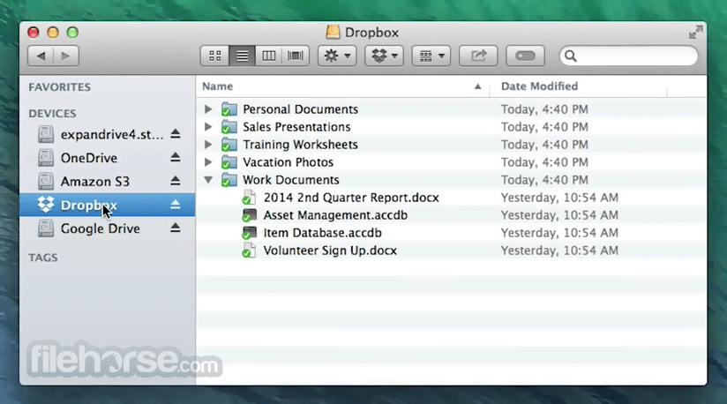
Task: Click the Vacation Photos folder icon
Action: point(229,162)
